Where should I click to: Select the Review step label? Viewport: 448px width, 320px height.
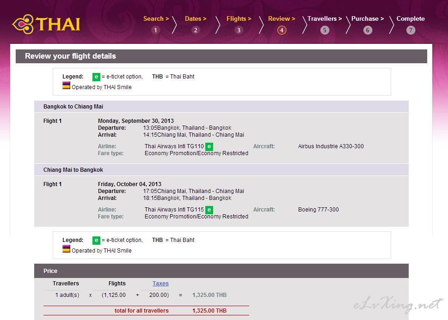[x=282, y=18]
